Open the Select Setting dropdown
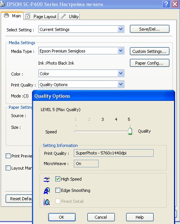 [121, 29]
